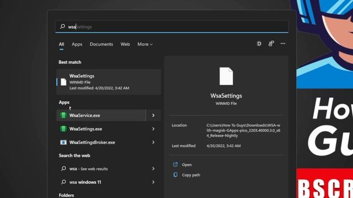353x198 pixels.
Task: Click the Copy path icon
Action: click(x=175, y=175)
